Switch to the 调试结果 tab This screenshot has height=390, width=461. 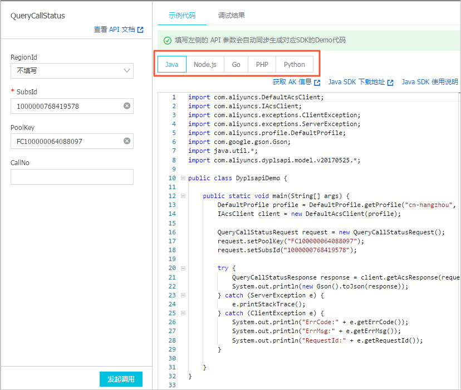232,15
